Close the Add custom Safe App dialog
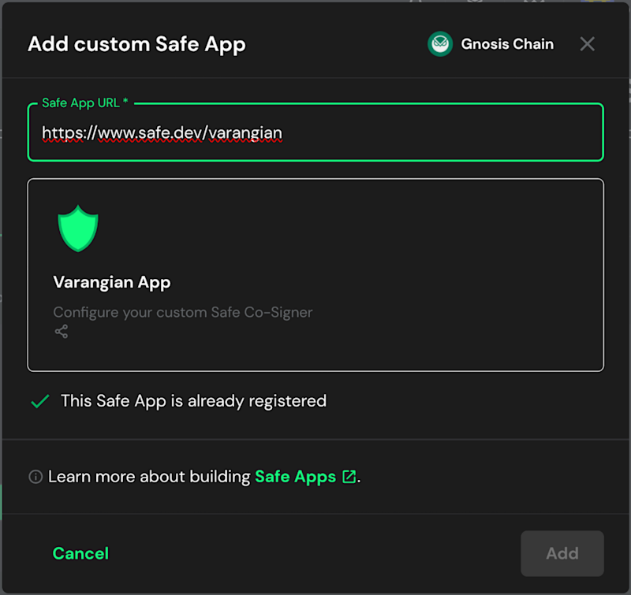Image resolution: width=631 pixels, height=595 pixels. (587, 44)
